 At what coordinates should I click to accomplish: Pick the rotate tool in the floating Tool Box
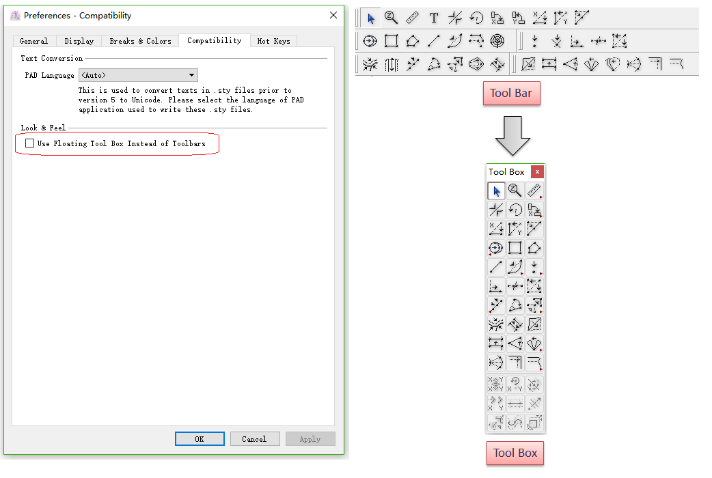click(515, 210)
